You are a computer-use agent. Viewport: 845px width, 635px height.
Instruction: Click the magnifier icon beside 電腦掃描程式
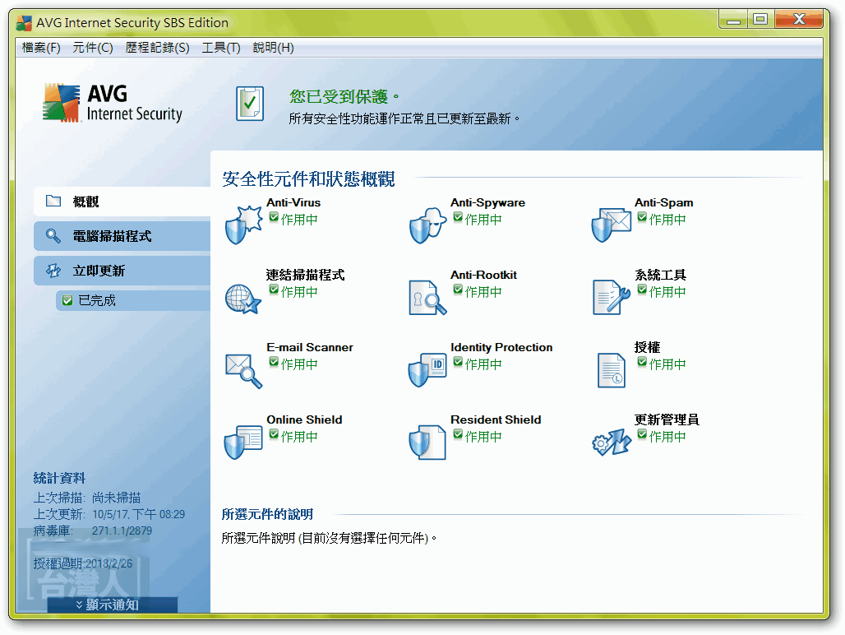coord(53,235)
